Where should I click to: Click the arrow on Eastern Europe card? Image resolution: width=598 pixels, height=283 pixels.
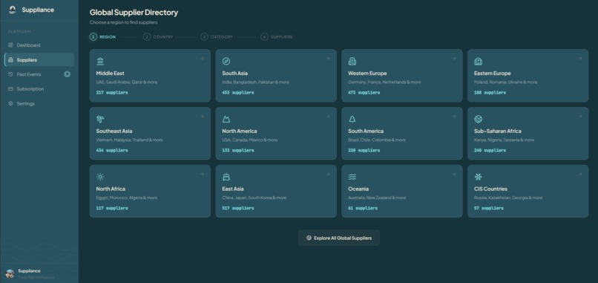coord(579,59)
